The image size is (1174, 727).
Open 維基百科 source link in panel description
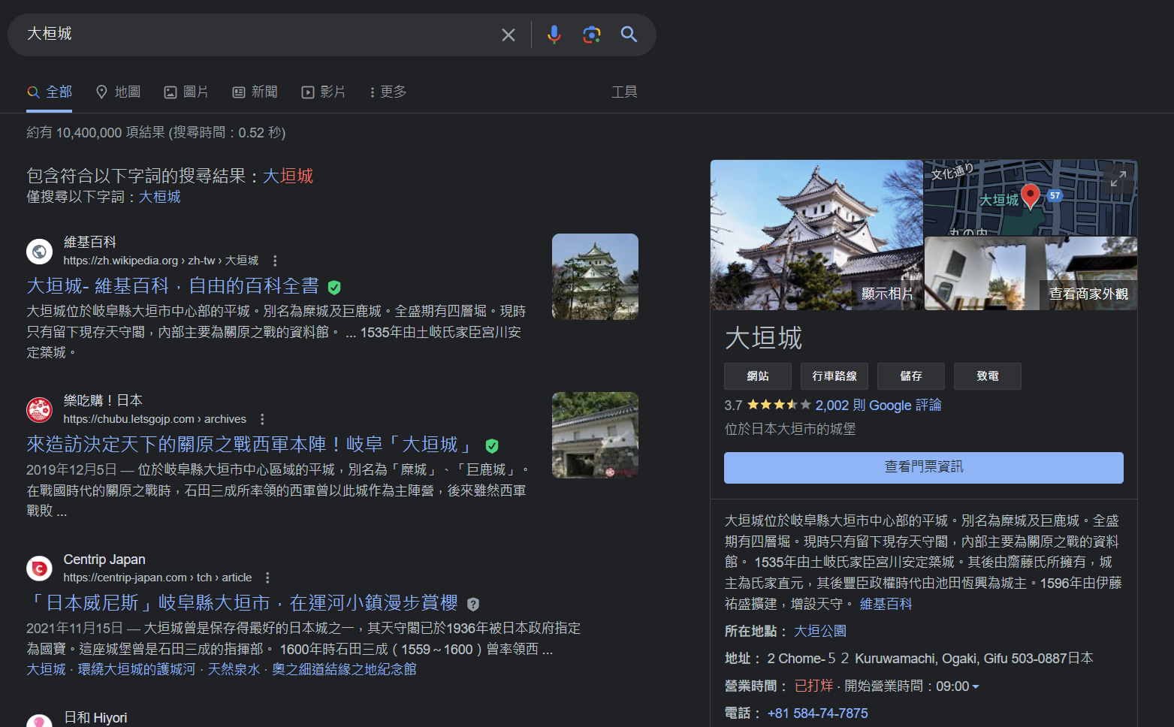[886, 604]
